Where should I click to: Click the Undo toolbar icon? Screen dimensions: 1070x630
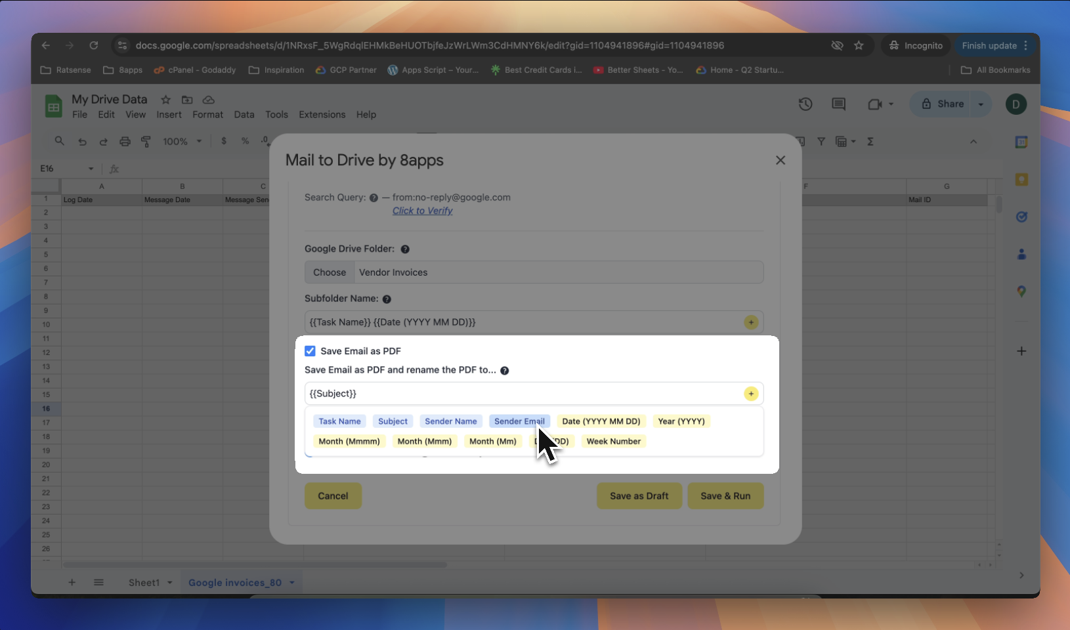point(82,141)
